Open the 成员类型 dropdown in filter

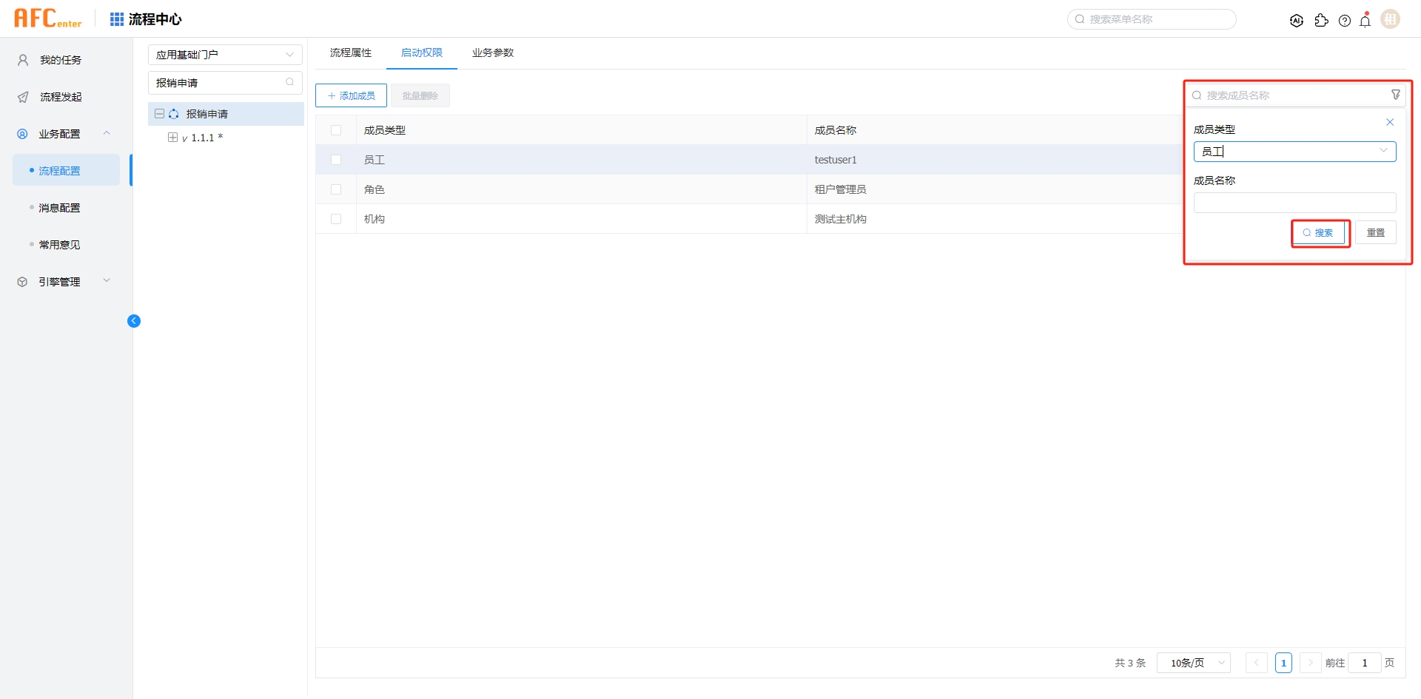(1294, 152)
